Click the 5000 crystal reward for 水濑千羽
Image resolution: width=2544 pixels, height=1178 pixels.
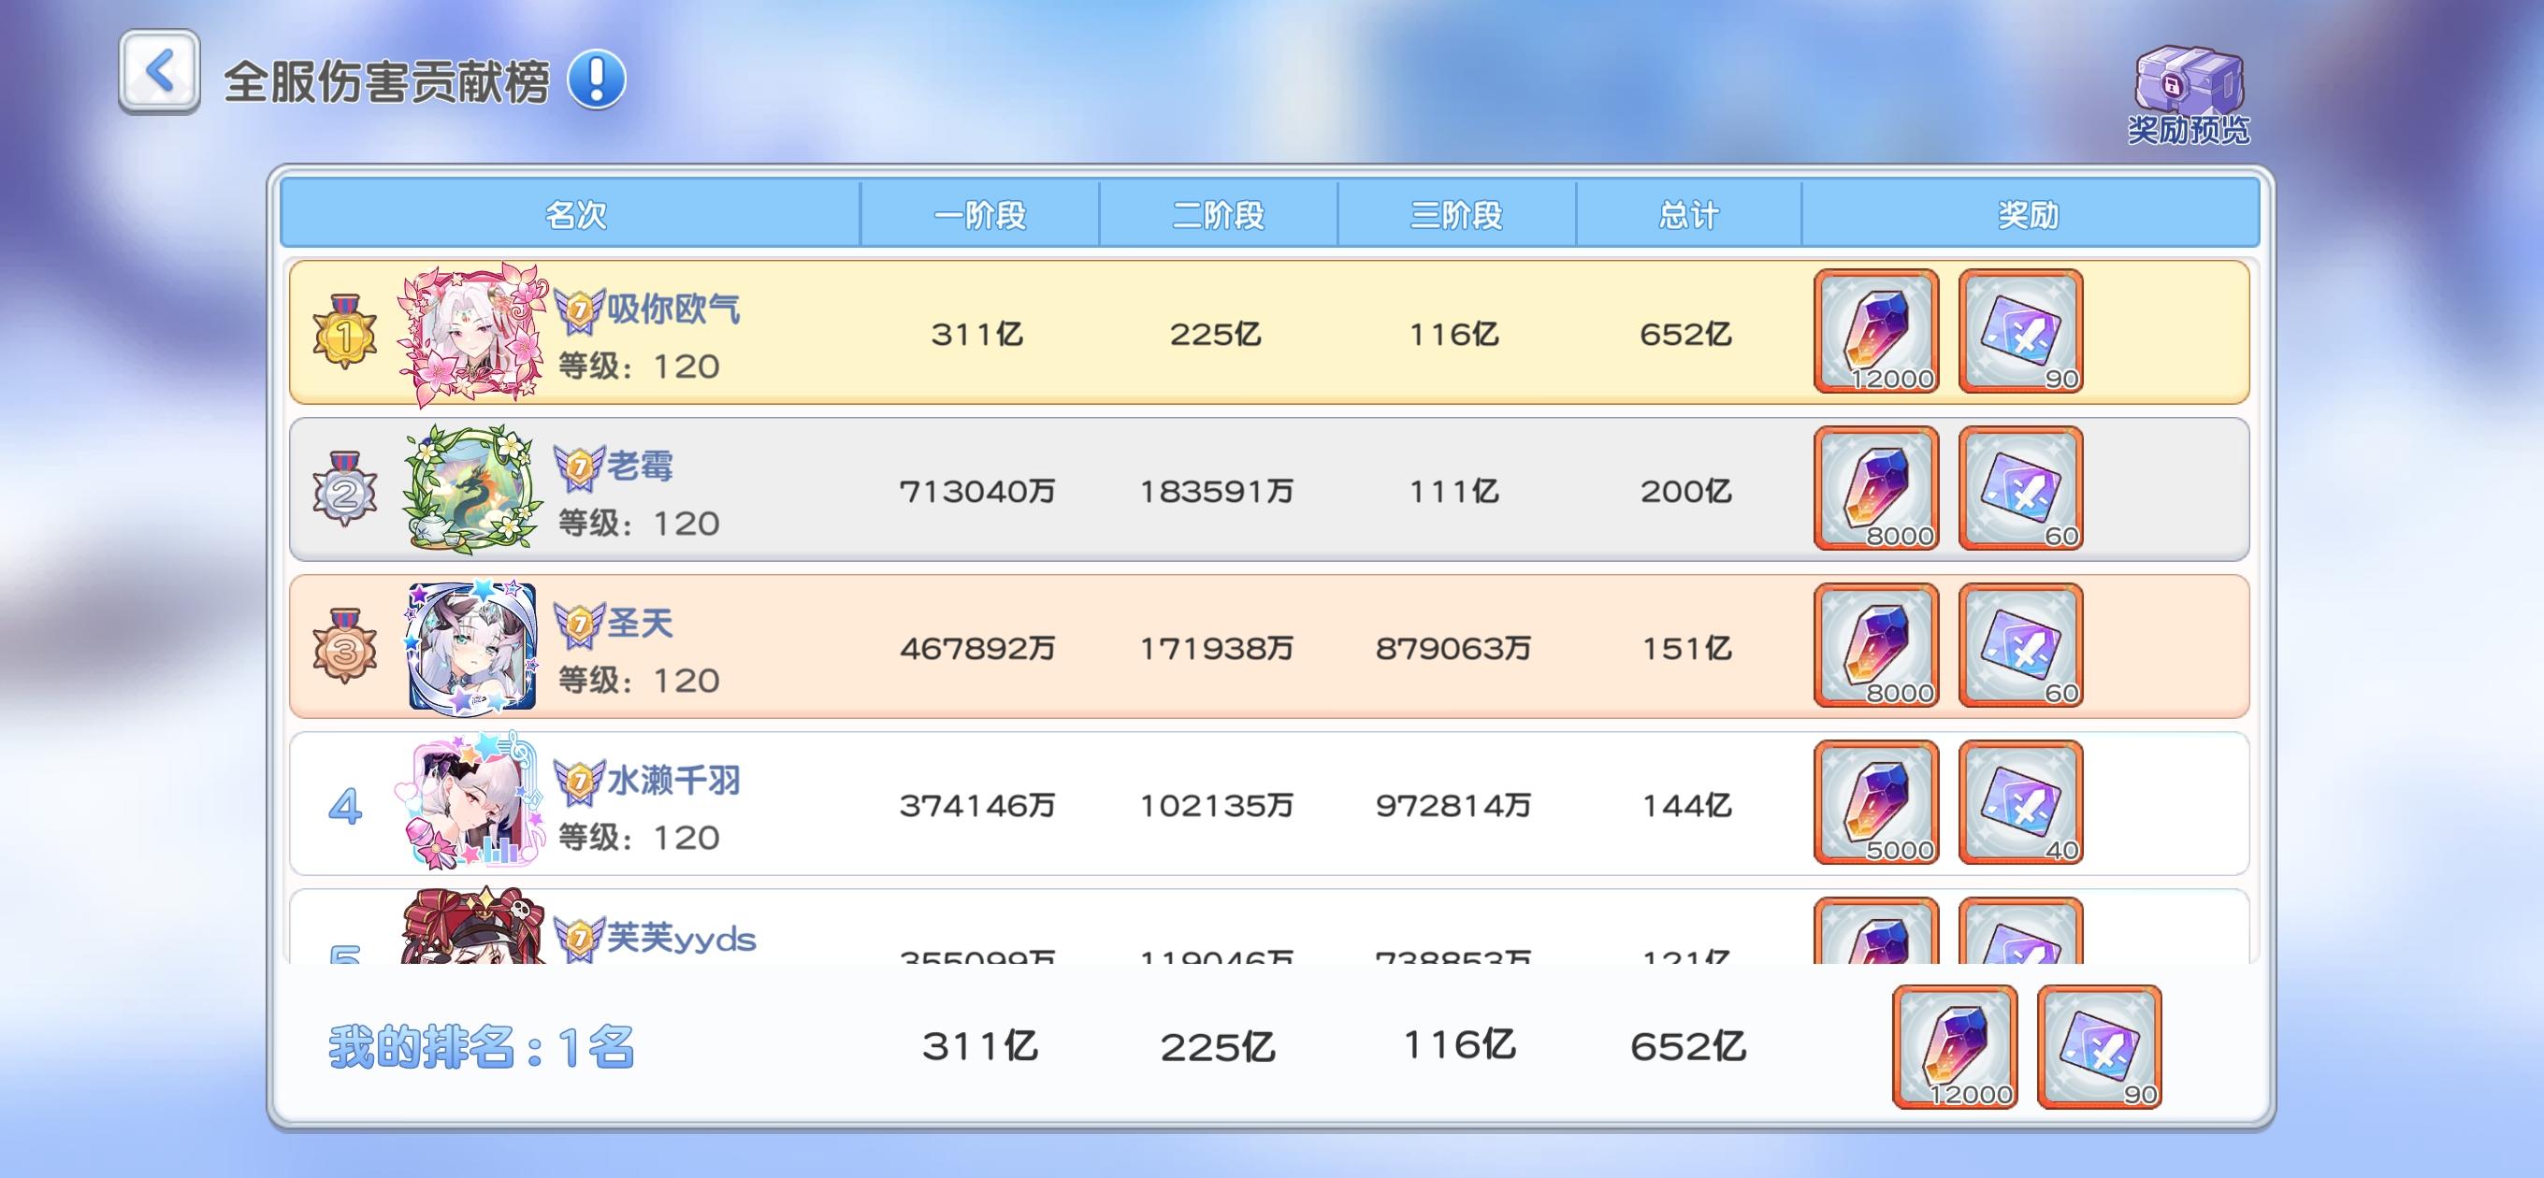click(1875, 803)
